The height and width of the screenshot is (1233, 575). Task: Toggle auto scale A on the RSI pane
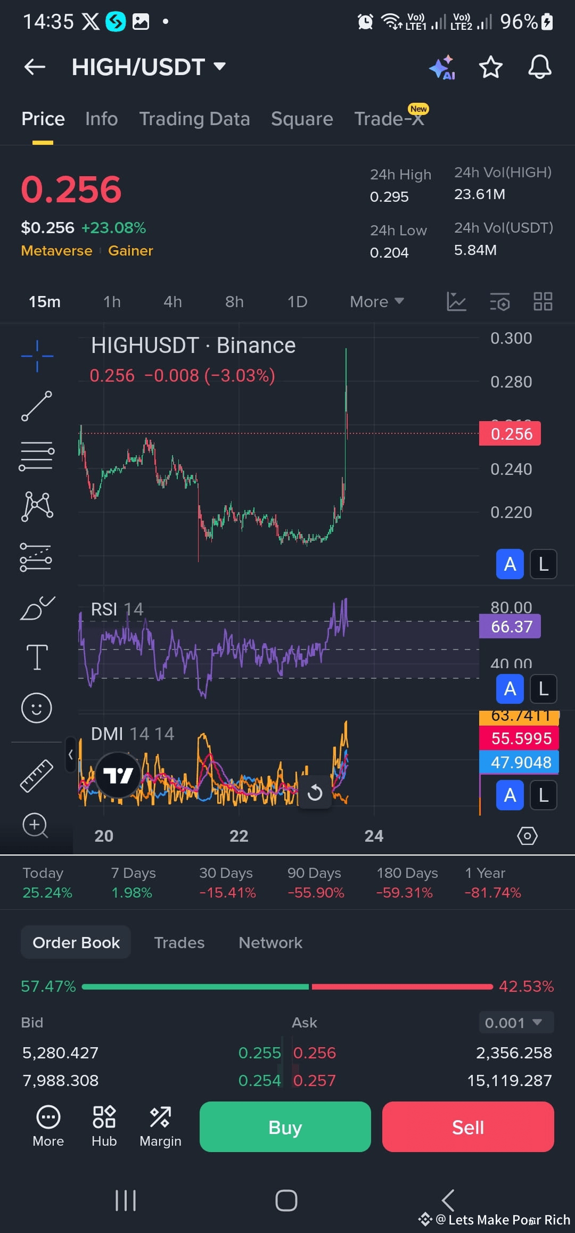[x=510, y=689]
